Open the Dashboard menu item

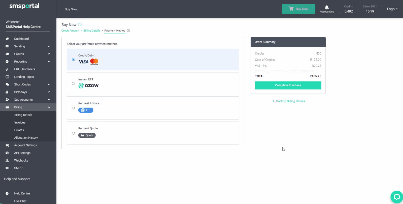coord(21,39)
